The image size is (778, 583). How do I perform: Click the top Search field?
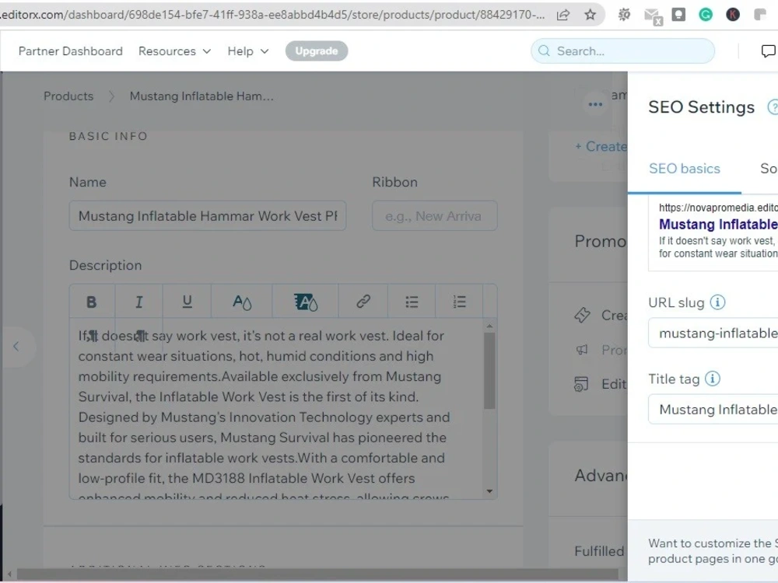622,51
